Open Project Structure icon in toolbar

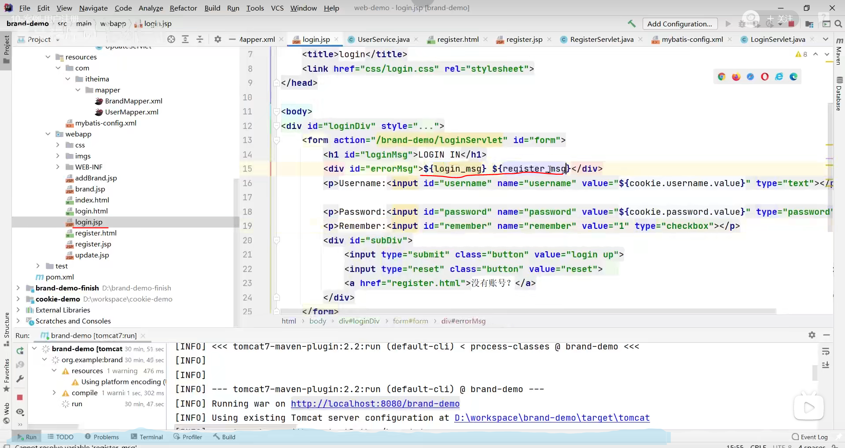click(x=809, y=24)
